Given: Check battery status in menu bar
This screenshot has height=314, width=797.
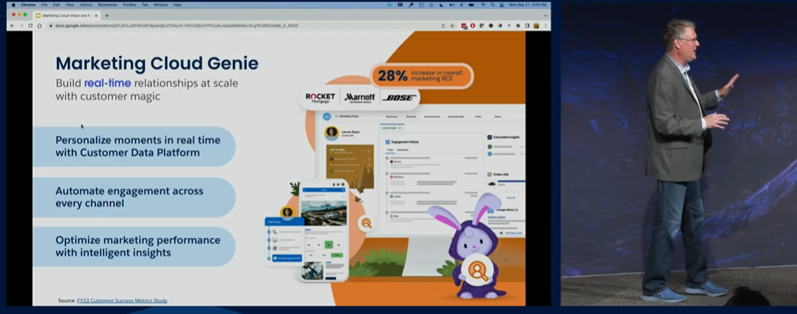Looking at the screenshot, I should click(471, 5).
